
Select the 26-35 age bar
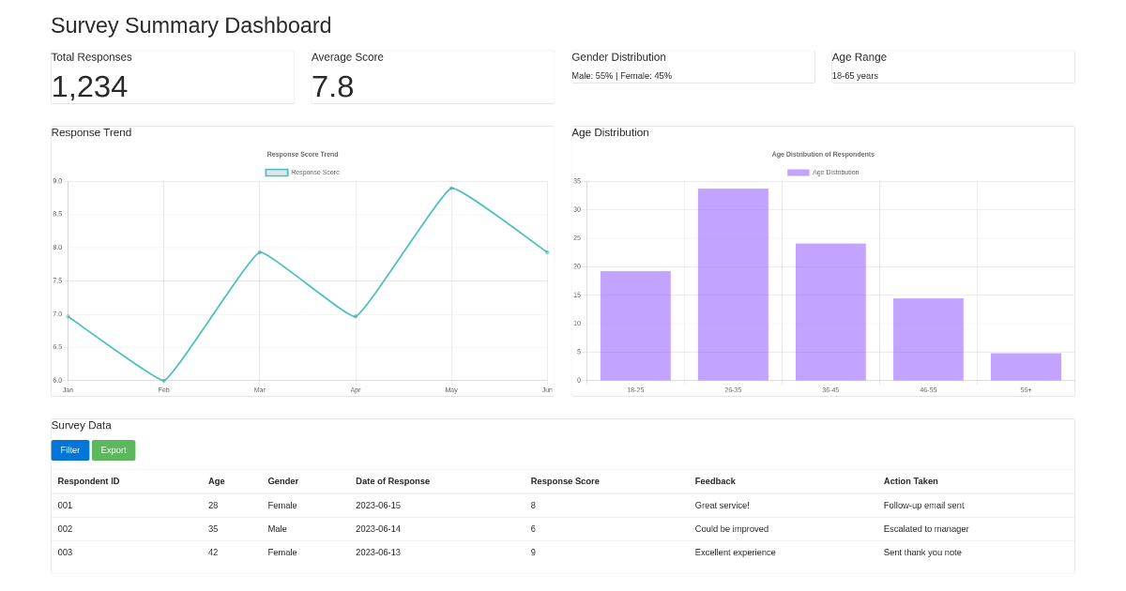click(x=733, y=281)
